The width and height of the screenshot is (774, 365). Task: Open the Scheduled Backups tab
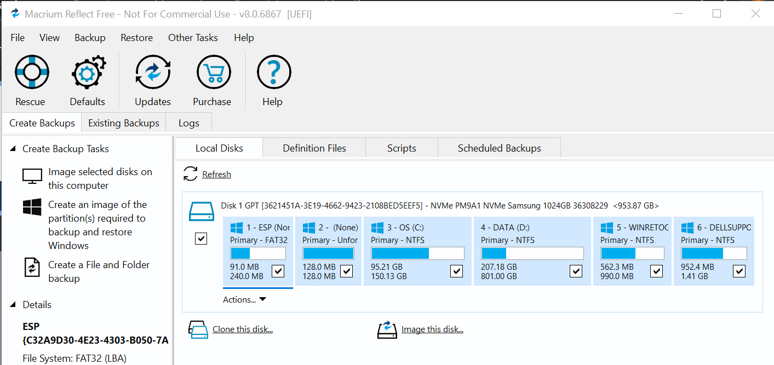[x=500, y=148]
